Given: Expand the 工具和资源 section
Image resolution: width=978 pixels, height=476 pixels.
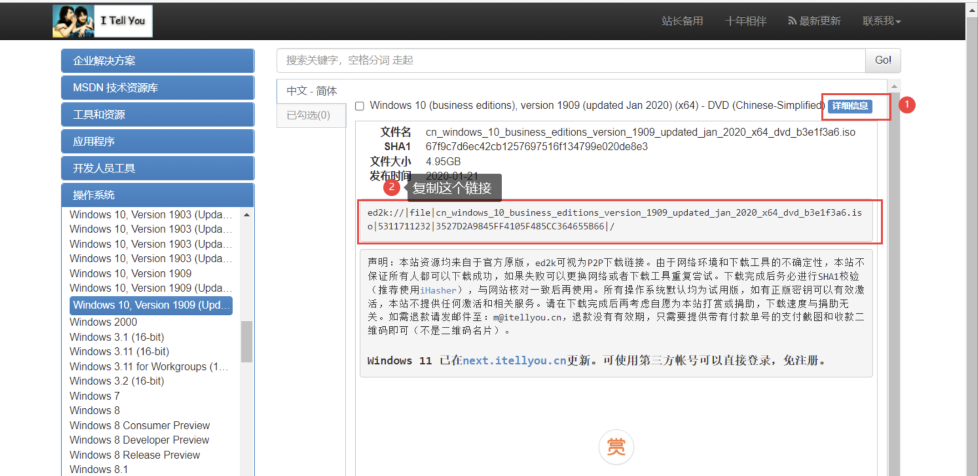Looking at the screenshot, I should (x=158, y=114).
